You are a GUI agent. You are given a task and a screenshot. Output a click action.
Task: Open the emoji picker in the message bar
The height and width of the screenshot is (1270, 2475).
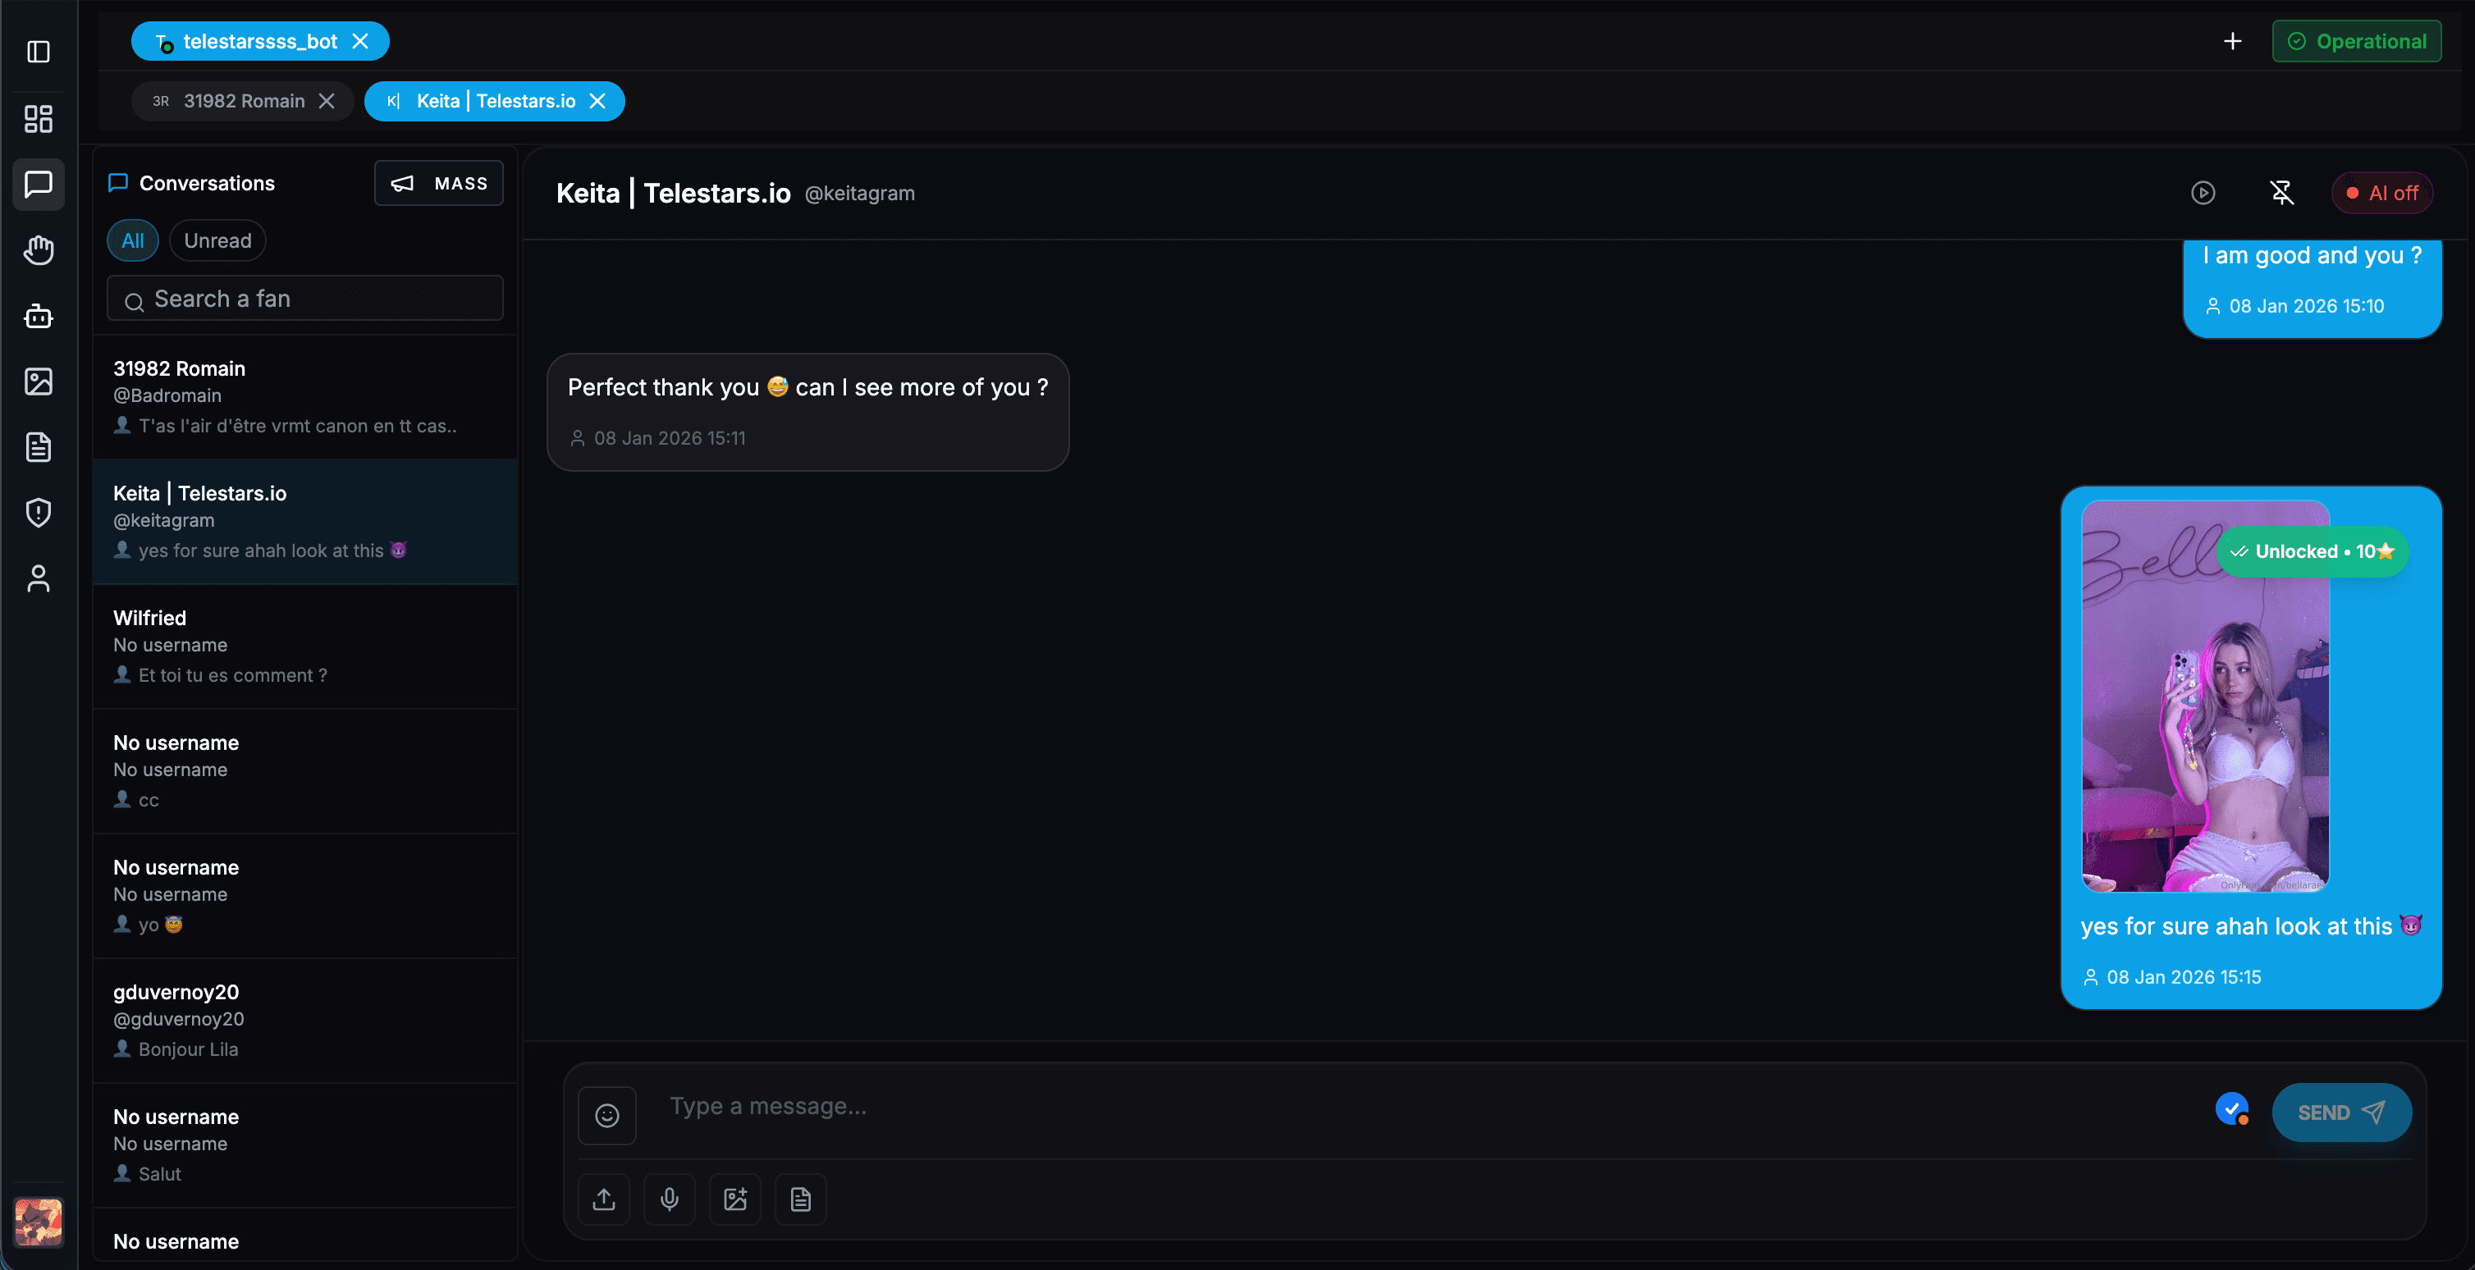tap(607, 1114)
